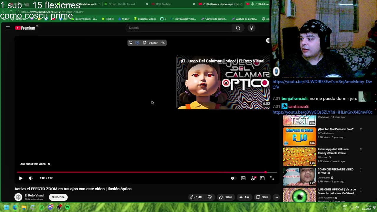Like the video (1.4K)
377x212 pixels.
tap(196, 197)
